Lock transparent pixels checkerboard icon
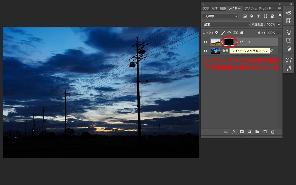Viewport: 296px width, 185px height. coord(217,33)
